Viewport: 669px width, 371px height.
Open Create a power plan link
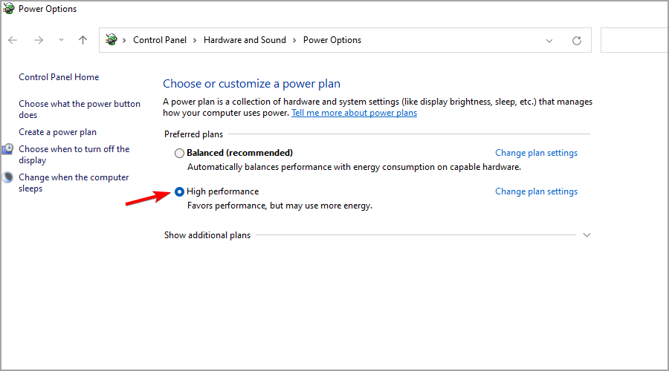(57, 132)
